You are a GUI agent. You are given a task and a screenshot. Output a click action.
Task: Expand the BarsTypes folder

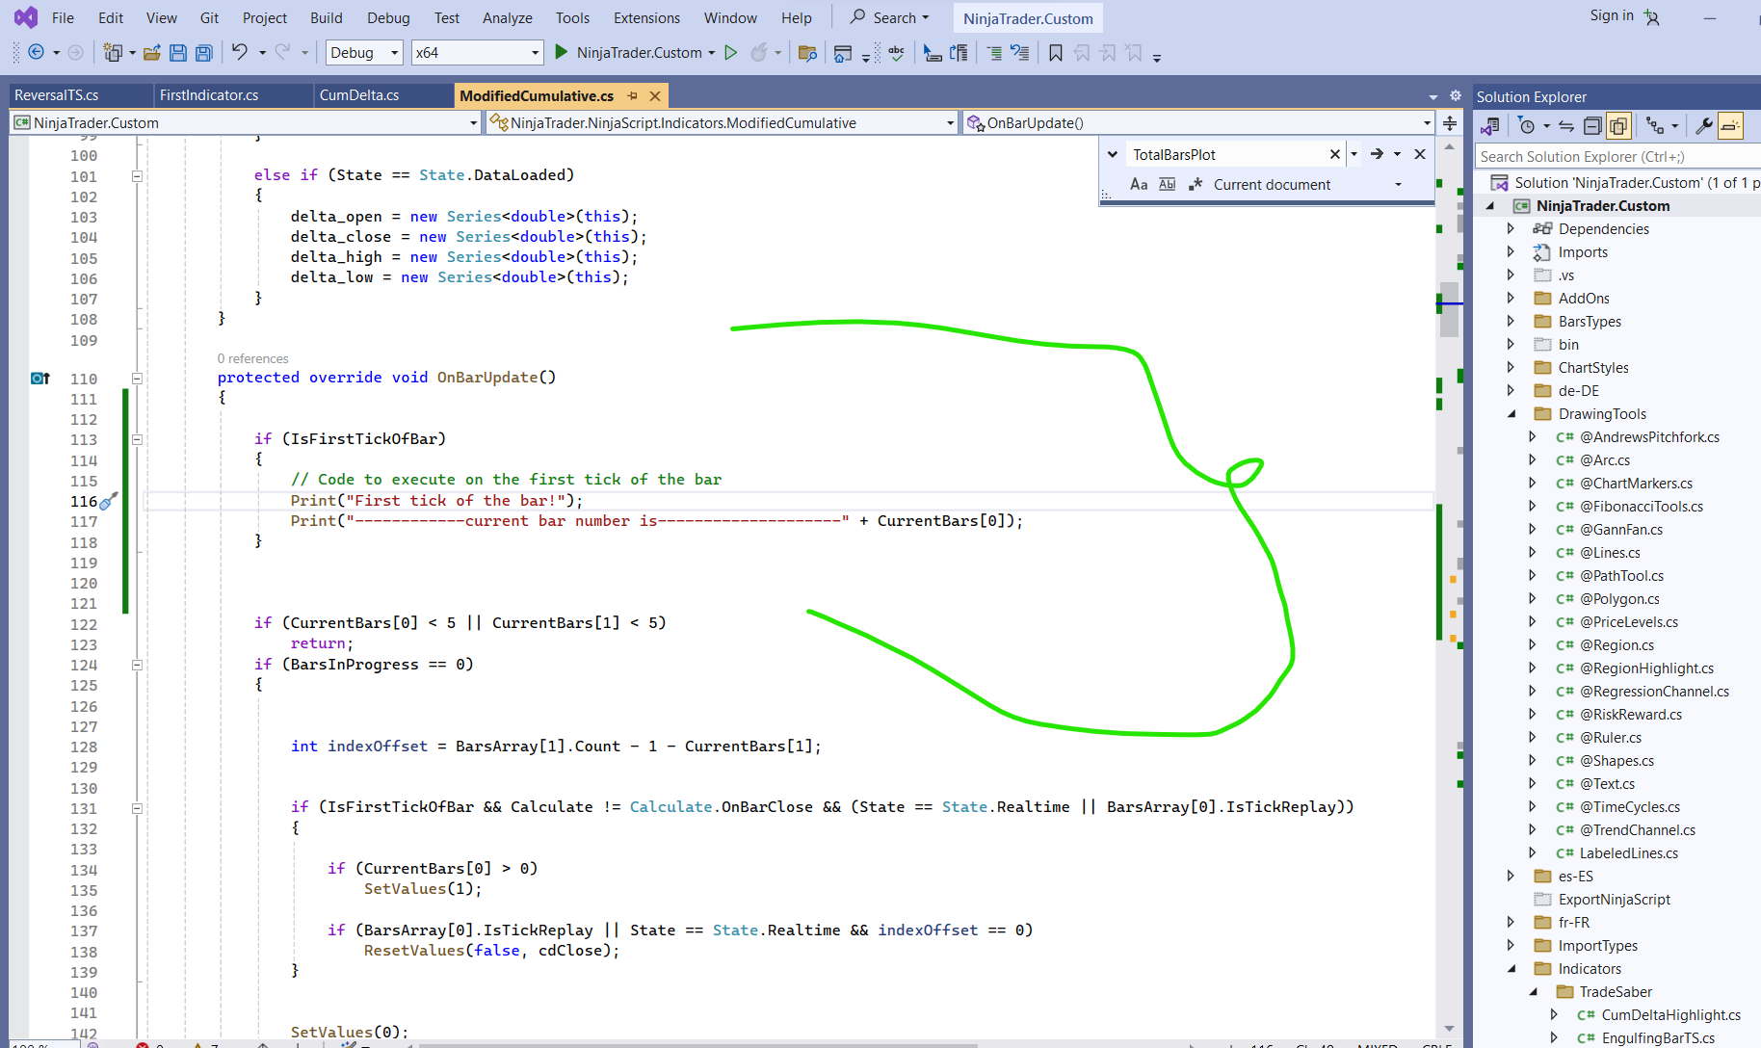pyautogui.click(x=1511, y=322)
